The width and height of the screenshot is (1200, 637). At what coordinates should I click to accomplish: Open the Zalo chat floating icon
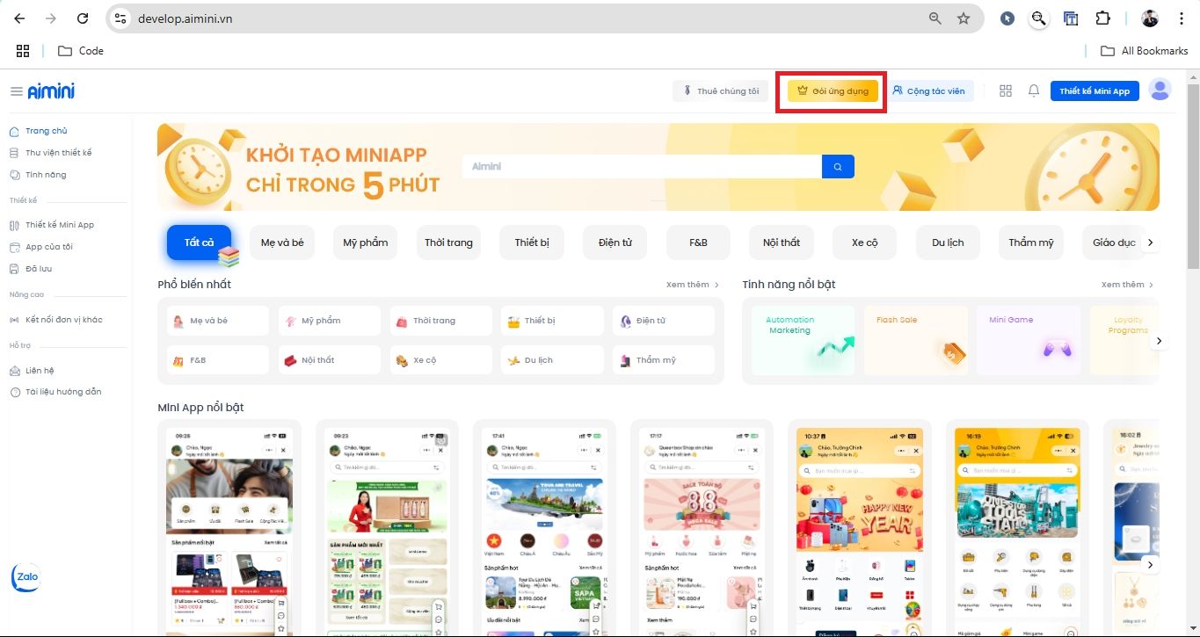tap(25, 577)
